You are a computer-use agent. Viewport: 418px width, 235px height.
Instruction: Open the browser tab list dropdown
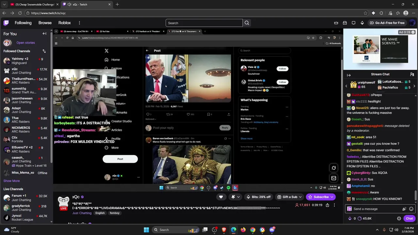pos(4,4)
